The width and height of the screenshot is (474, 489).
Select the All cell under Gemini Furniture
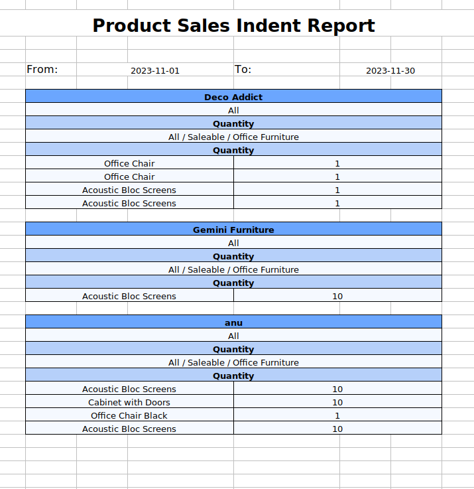pos(233,243)
